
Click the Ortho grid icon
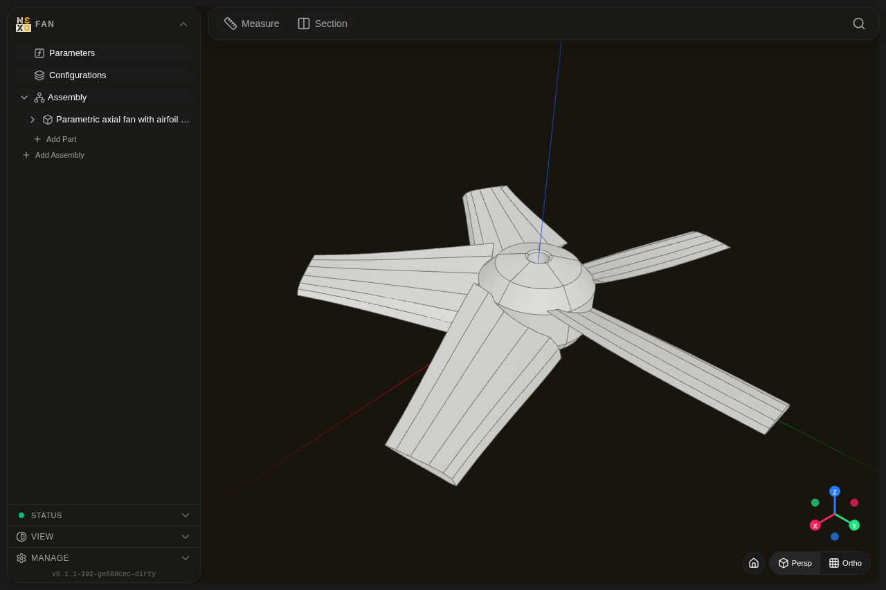[x=834, y=563]
